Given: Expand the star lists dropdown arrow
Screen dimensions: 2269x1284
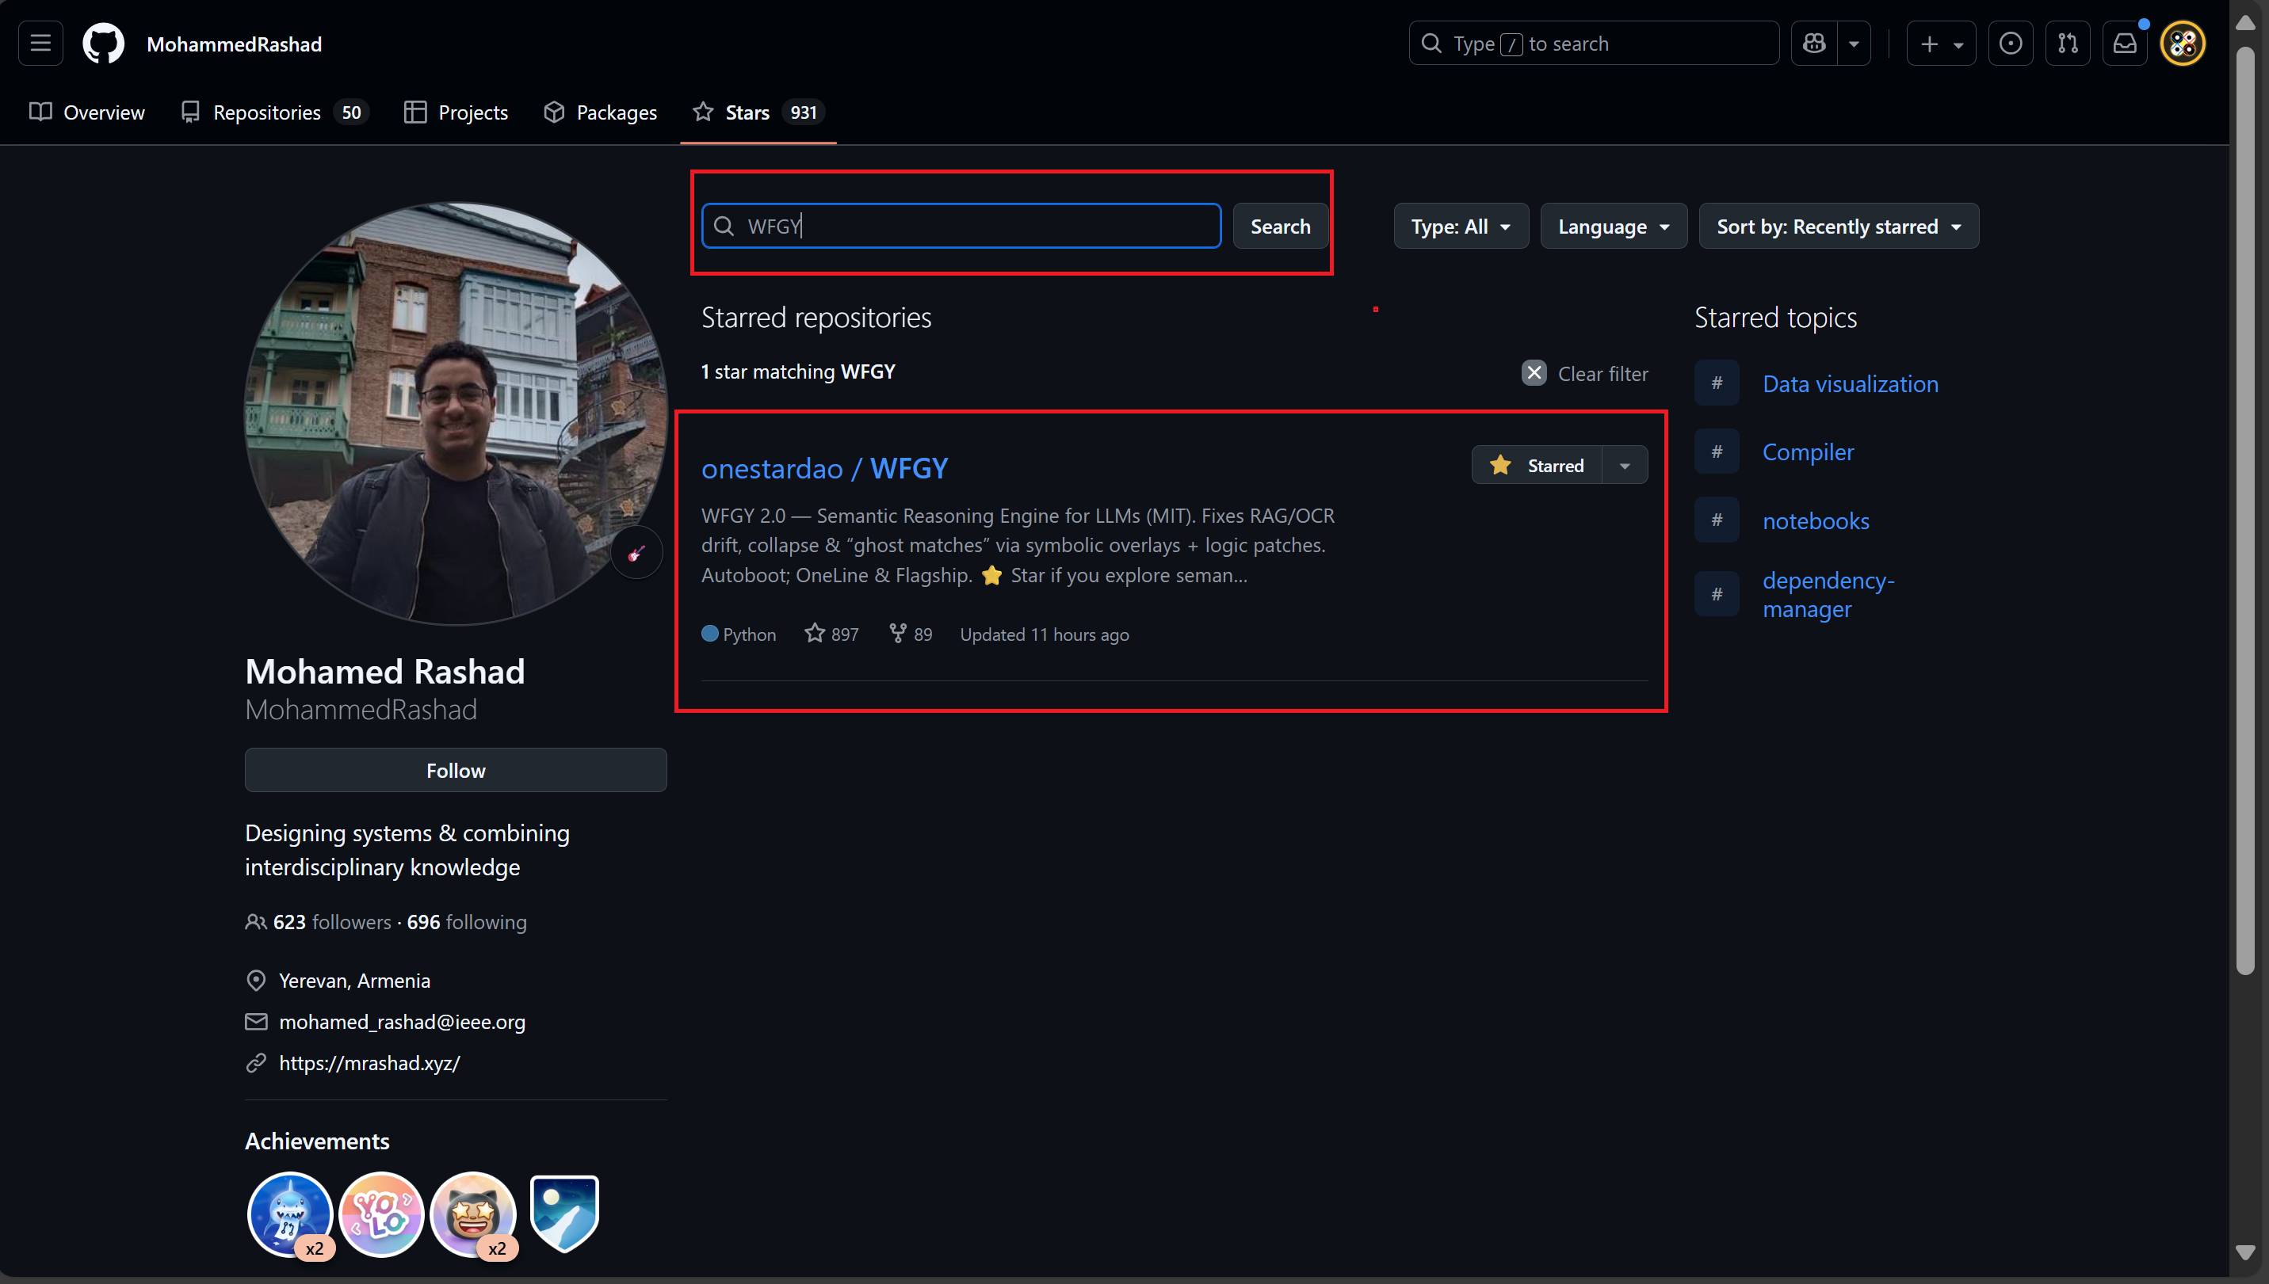Looking at the screenshot, I should pyautogui.click(x=1625, y=465).
